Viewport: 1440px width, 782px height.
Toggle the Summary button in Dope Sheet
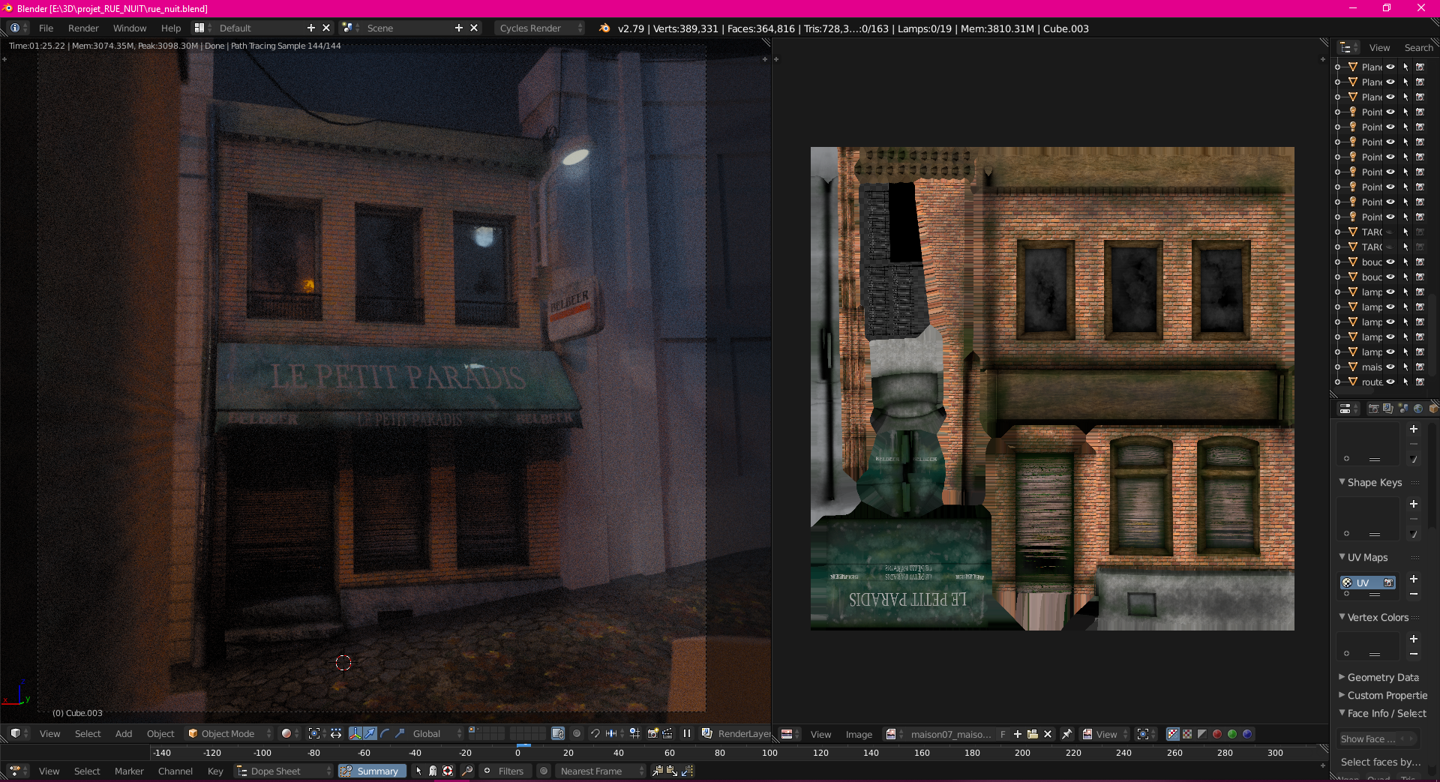372,771
